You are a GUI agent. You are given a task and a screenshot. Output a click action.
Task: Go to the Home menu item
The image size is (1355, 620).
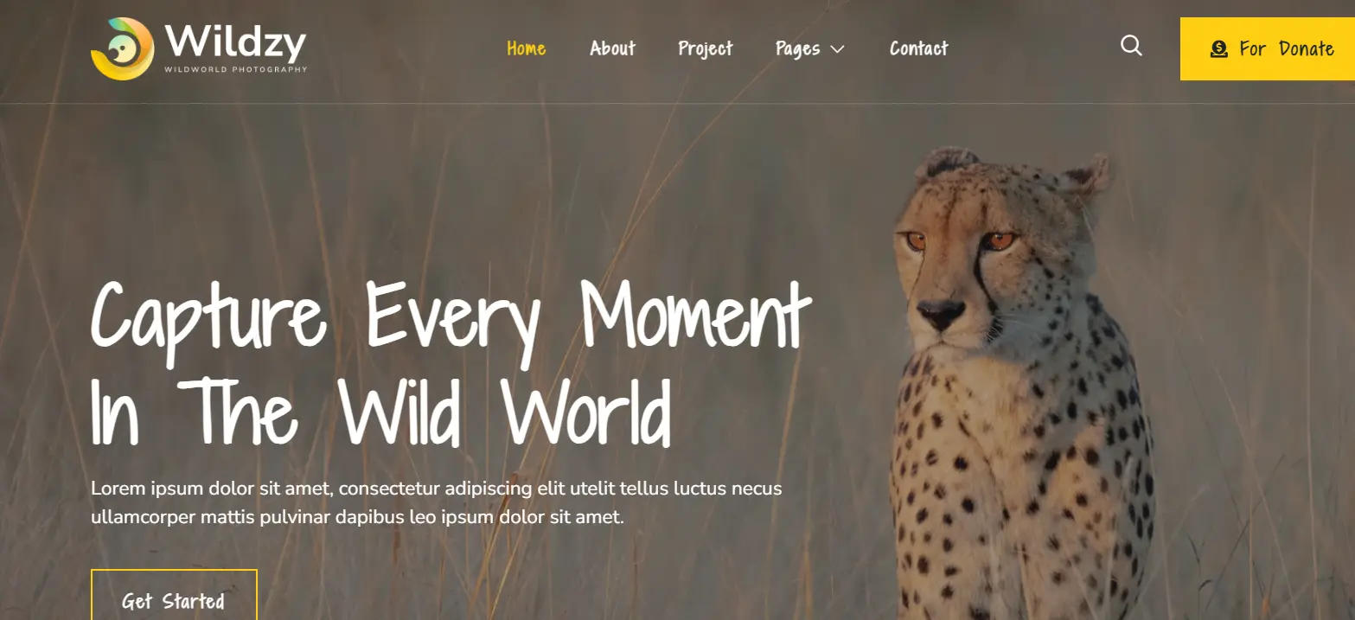526,48
